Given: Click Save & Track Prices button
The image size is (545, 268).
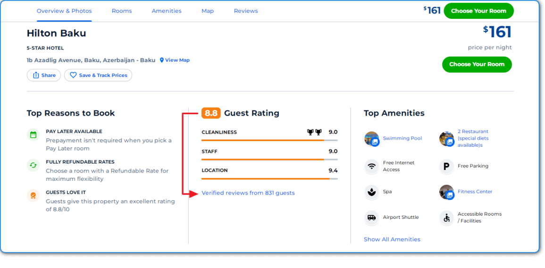Looking at the screenshot, I should (98, 75).
